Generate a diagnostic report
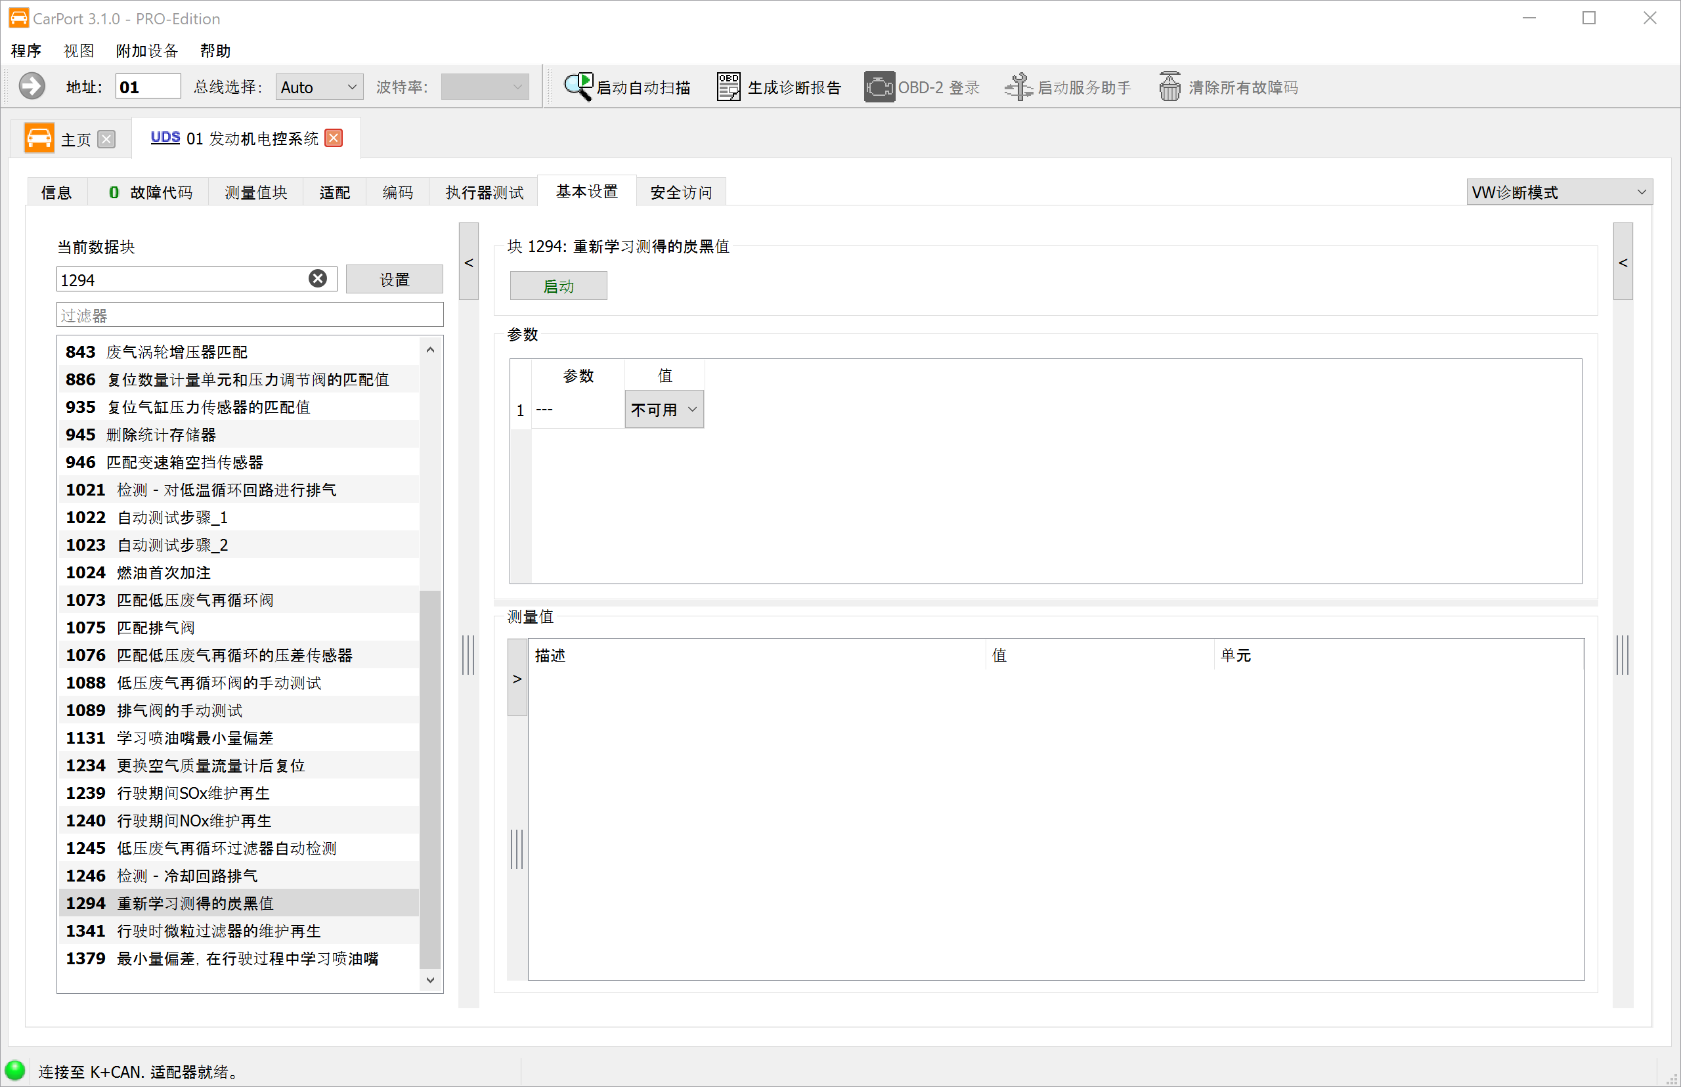1681x1087 pixels. click(x=779, y=87)
